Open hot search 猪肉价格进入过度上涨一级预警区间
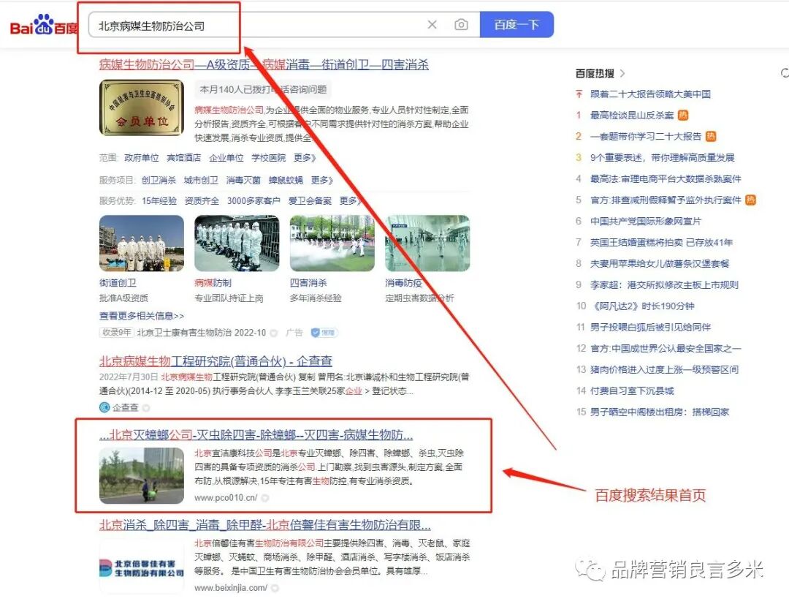Viewport: 789px width, 604px height. pyautogui.click(x=664, y=369)
